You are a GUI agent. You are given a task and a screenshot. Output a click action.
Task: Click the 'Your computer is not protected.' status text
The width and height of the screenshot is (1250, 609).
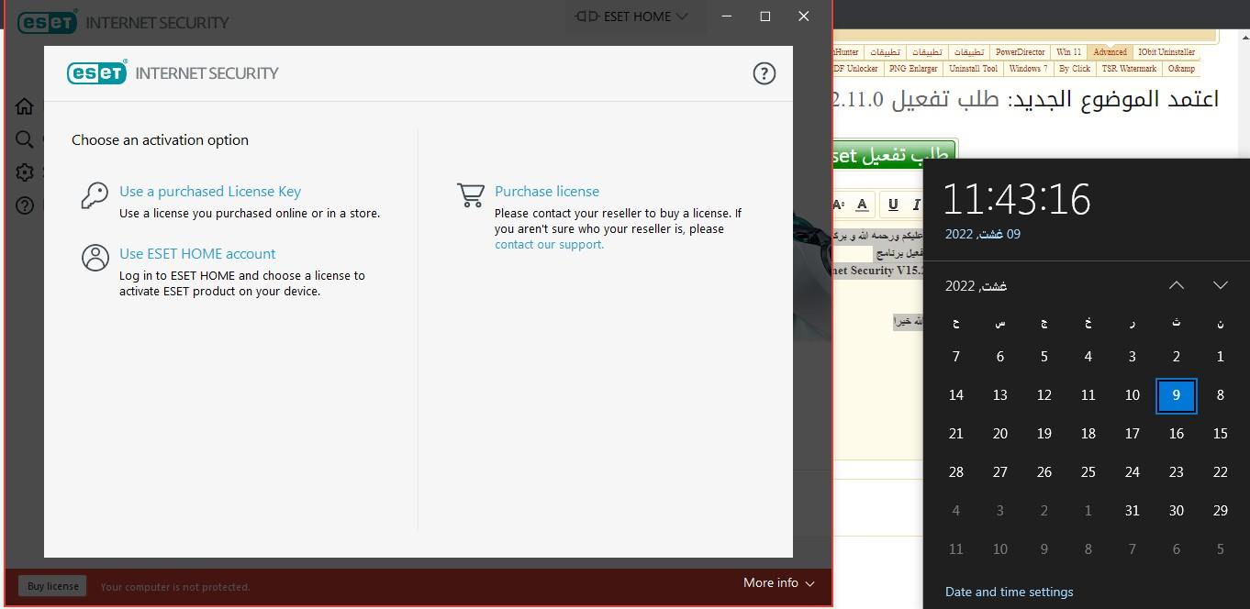click(x=175, y=587)
